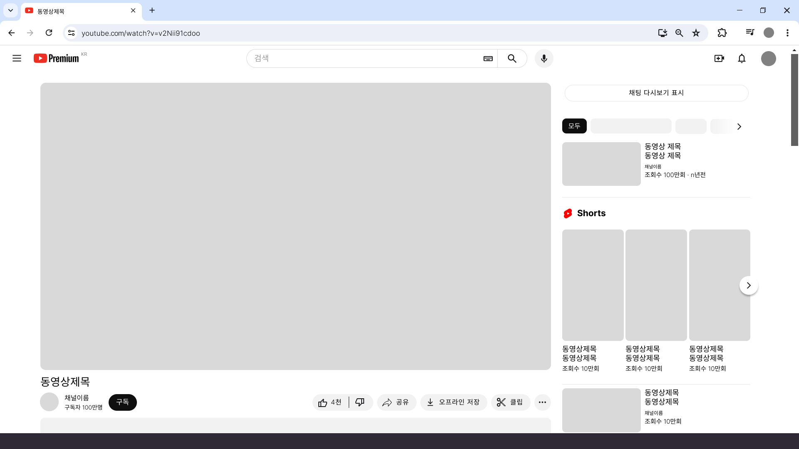
Task: Open the on-screen keyboard in search box
Action: pyautogui.click(x=488, y=59)
